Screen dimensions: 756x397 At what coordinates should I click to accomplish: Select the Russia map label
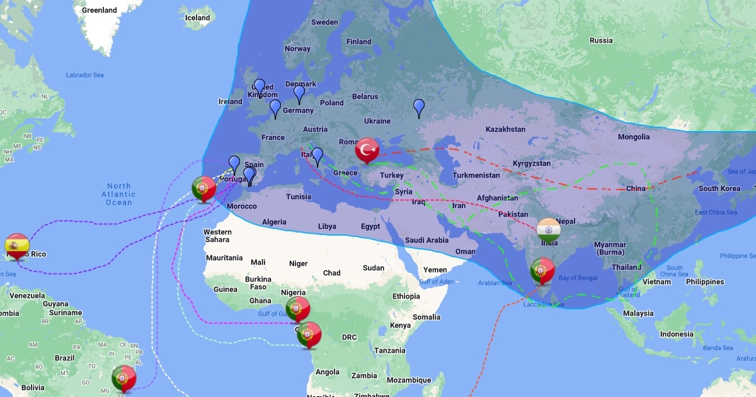point(601,40)
